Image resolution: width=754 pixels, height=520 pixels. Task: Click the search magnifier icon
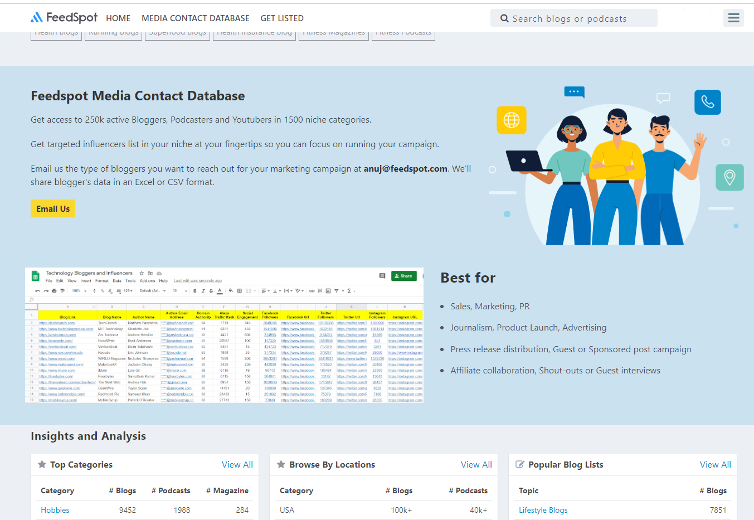[504, 18]
